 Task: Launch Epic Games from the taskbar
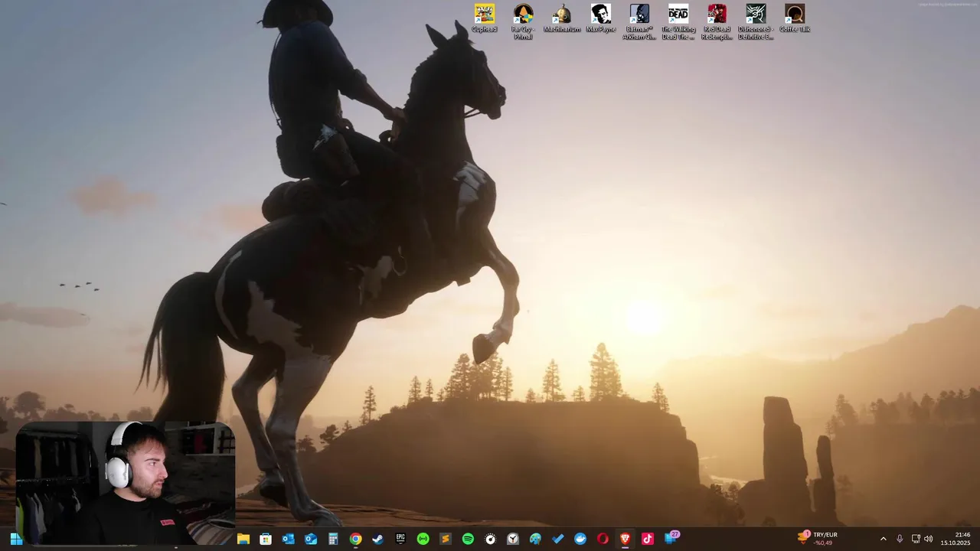pyautogui.click(x=400, y=539)
